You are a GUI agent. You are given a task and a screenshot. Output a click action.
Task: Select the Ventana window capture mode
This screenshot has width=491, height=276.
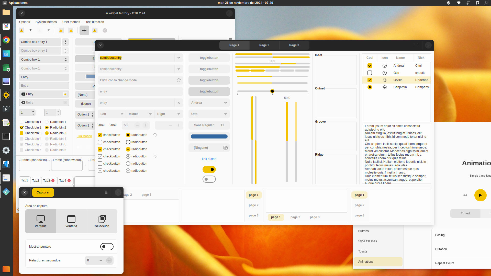pyautogui.click(x=71, y=221)
